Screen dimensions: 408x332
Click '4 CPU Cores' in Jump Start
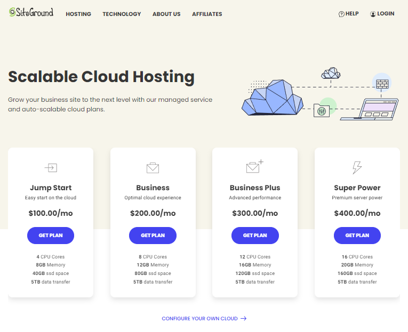[x=51, y=257]
